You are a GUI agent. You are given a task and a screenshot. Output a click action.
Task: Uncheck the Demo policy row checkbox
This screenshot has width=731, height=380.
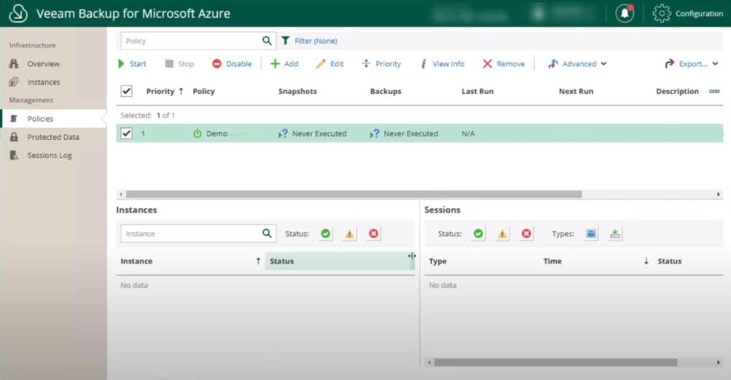(126, 133)
